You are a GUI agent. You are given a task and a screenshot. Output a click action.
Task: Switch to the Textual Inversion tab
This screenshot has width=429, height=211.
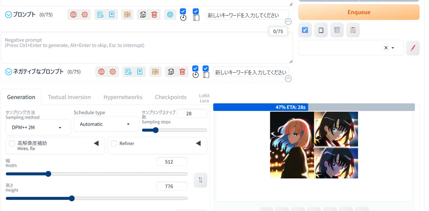[69, 97]
